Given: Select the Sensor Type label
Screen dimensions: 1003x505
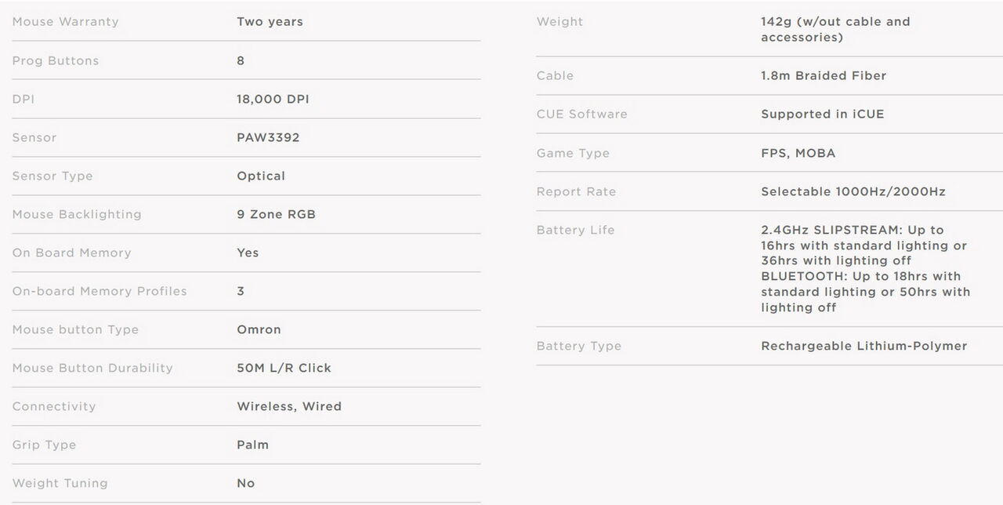Looking at the screenshot, I should tap(53, 176).
